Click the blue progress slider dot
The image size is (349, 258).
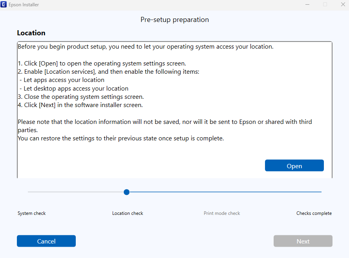127,192
